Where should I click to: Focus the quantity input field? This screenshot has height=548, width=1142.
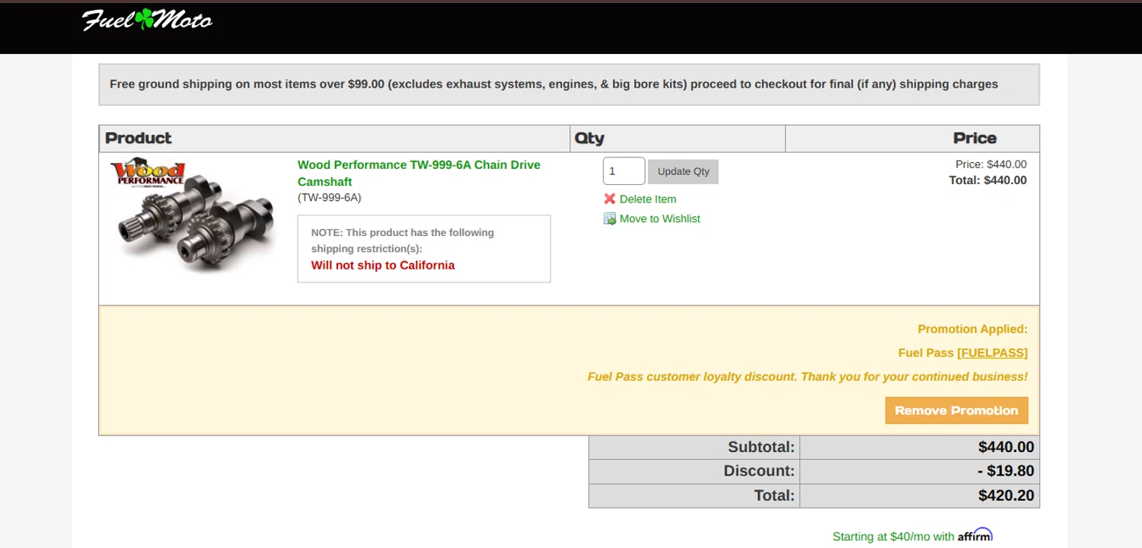point(624,171)
